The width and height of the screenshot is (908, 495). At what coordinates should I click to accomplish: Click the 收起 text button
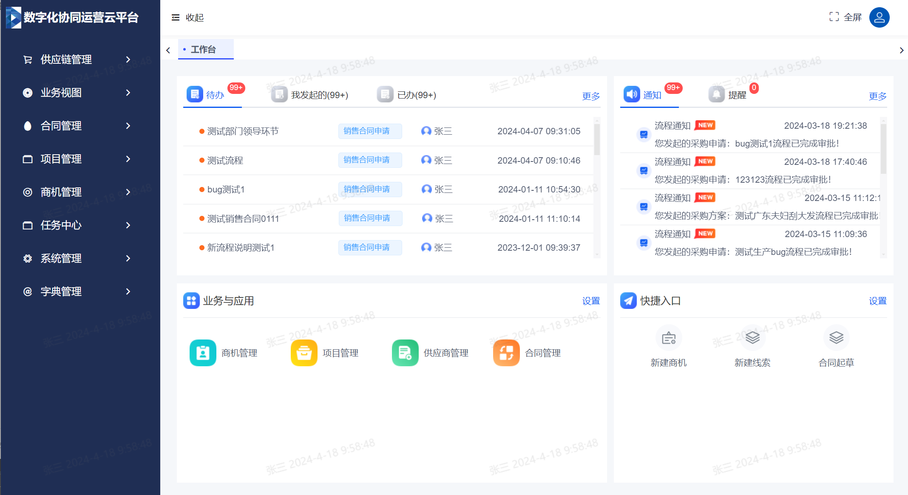(x=195, y=17)
